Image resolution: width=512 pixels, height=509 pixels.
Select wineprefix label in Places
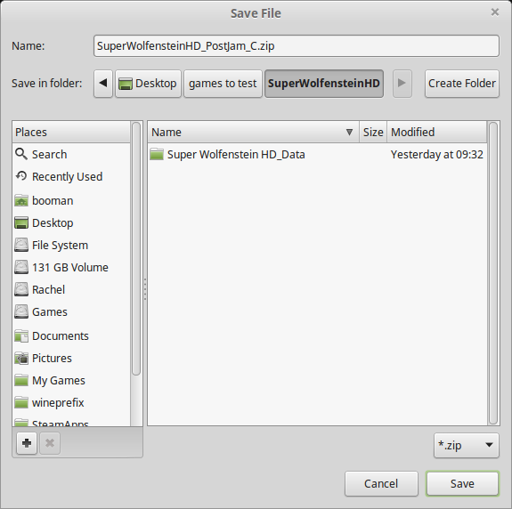coord(58,402)
